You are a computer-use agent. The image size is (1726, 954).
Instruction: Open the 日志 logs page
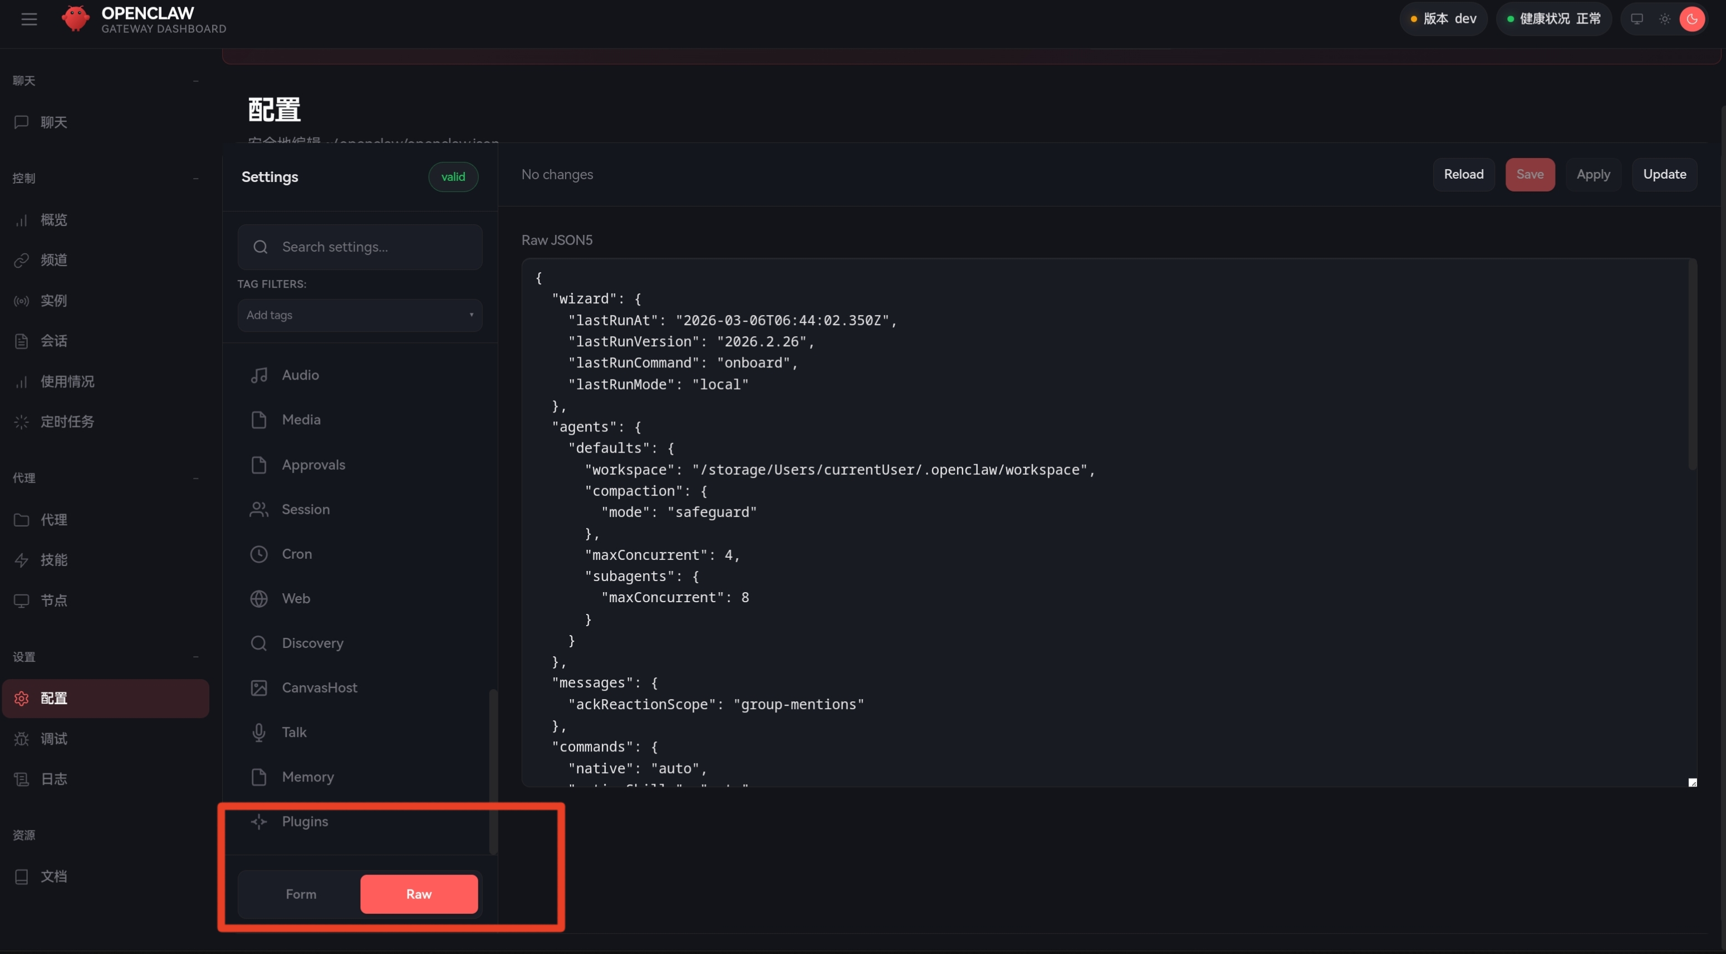point(53,779)
